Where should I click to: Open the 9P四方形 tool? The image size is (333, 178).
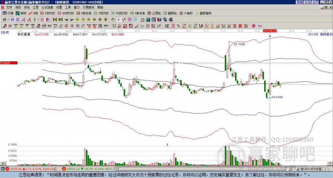(x=66, y=13)
